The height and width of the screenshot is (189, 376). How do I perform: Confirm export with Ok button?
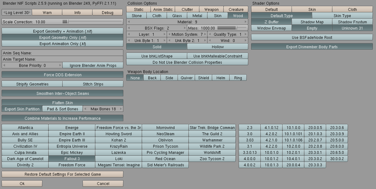(x=22, y=183)
